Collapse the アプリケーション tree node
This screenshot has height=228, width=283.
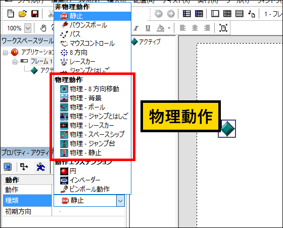pyautogui.click(x=5, y=53)
